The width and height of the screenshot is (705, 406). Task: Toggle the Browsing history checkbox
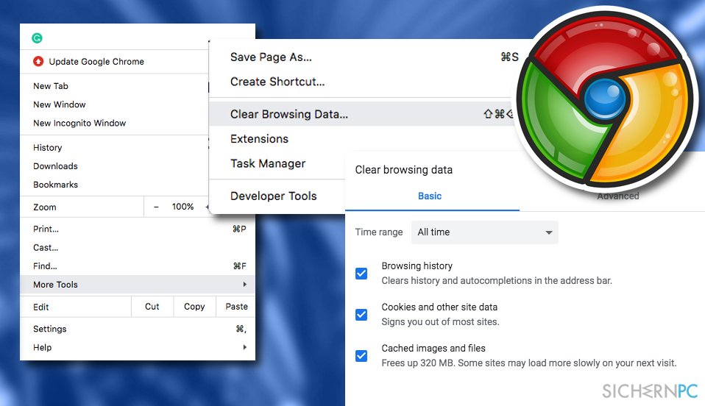pos(361,274)
